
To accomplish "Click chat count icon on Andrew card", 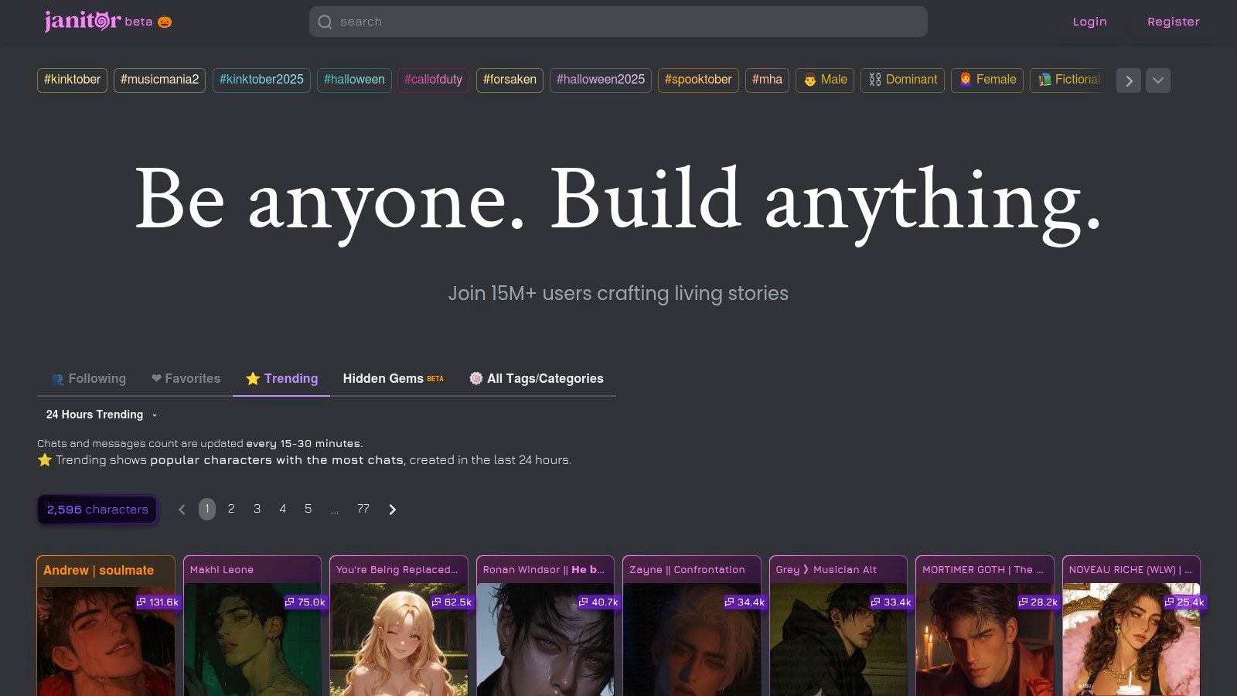I will [x=141, y=602].
